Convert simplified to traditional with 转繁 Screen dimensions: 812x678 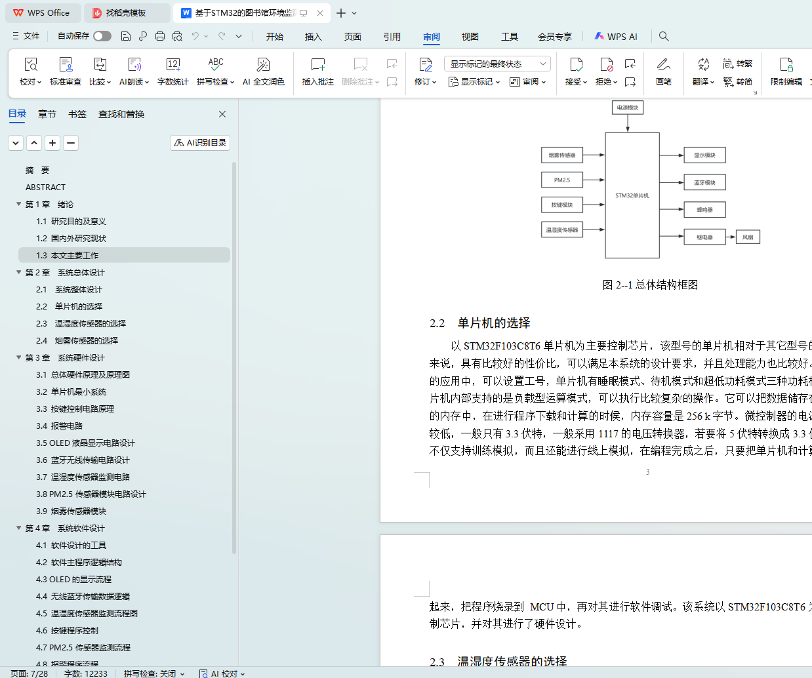738,64
